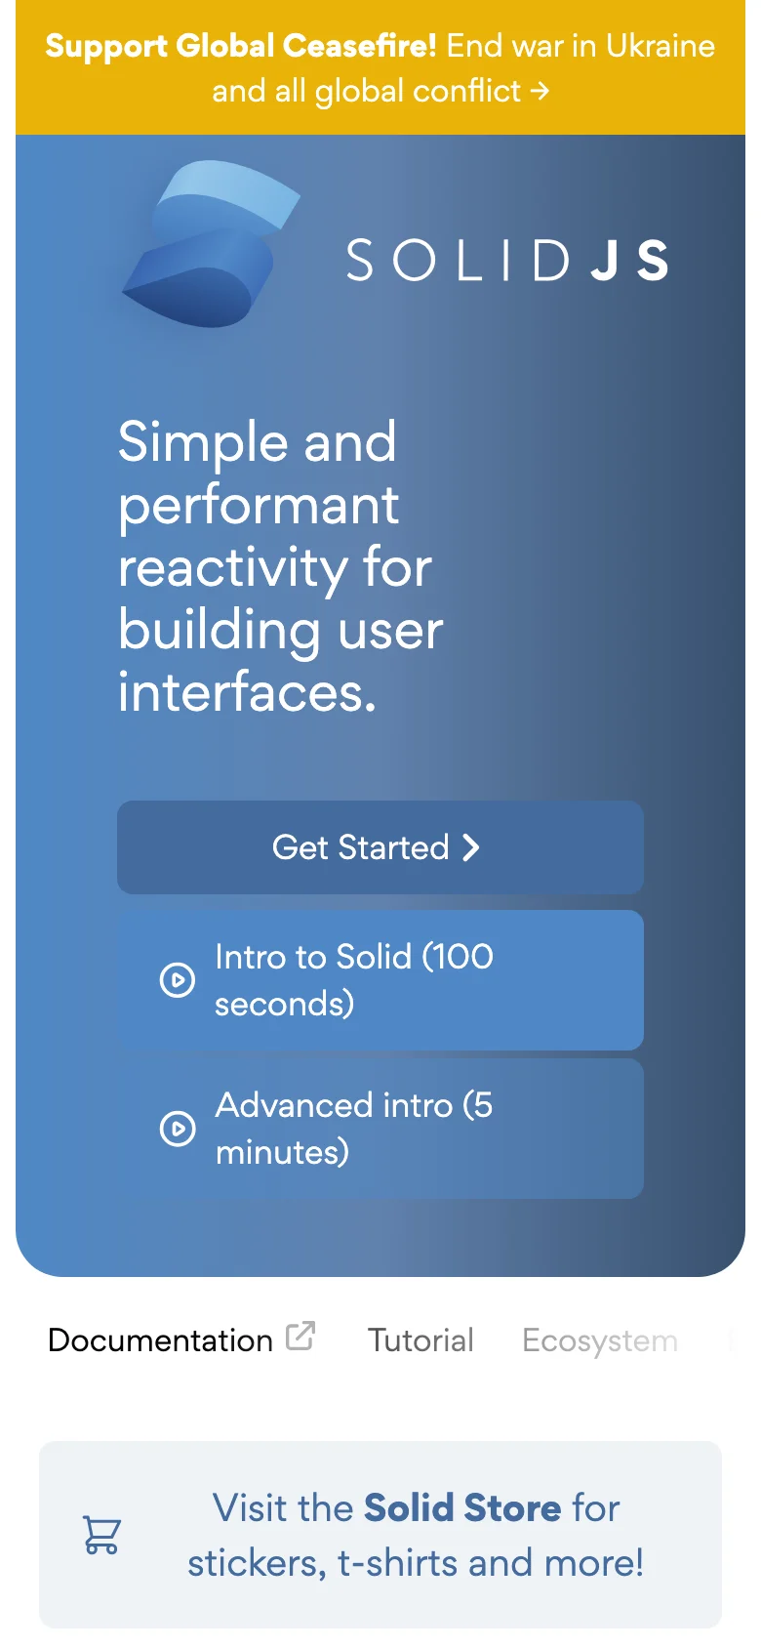Screen dimensions: 761x1648
Task: Open Intro to Solid 100 seconds video
Action: click(380, 980)
